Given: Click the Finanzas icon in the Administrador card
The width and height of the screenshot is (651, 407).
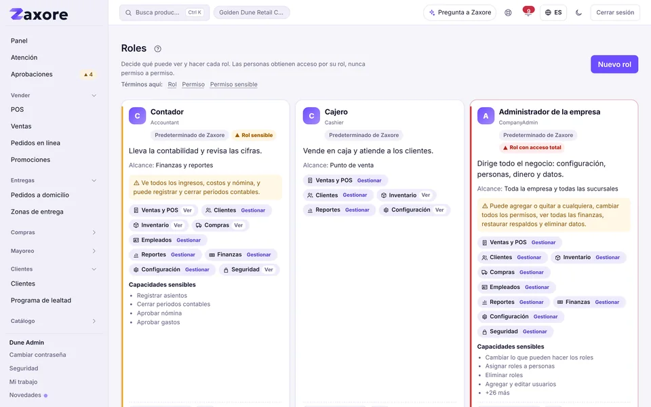Looking at the screenshot, I should click(x=560, y=303).
